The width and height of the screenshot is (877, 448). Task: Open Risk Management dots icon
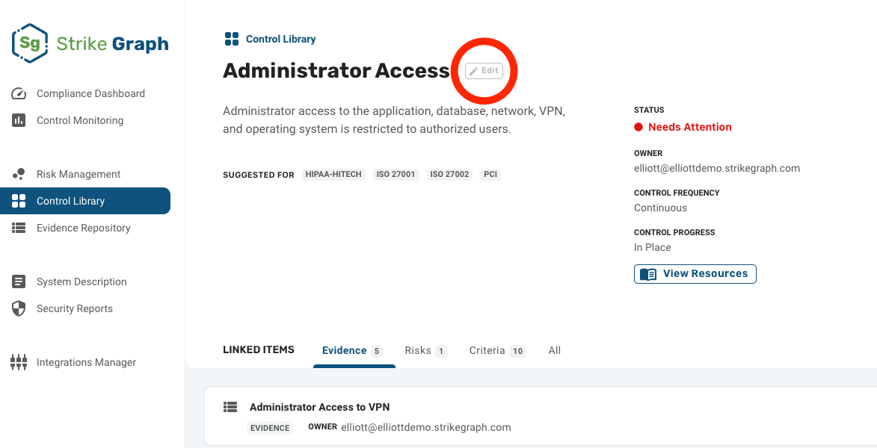pos(19,174)
